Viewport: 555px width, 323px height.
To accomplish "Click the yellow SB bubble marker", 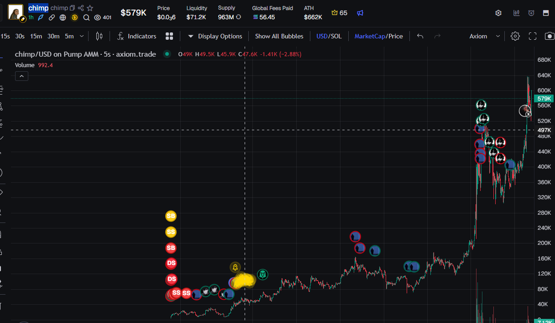I will 171,216.
